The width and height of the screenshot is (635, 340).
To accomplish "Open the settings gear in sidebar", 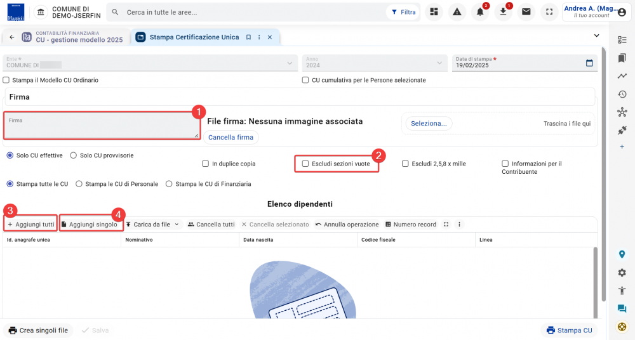I will pos(622,273).
